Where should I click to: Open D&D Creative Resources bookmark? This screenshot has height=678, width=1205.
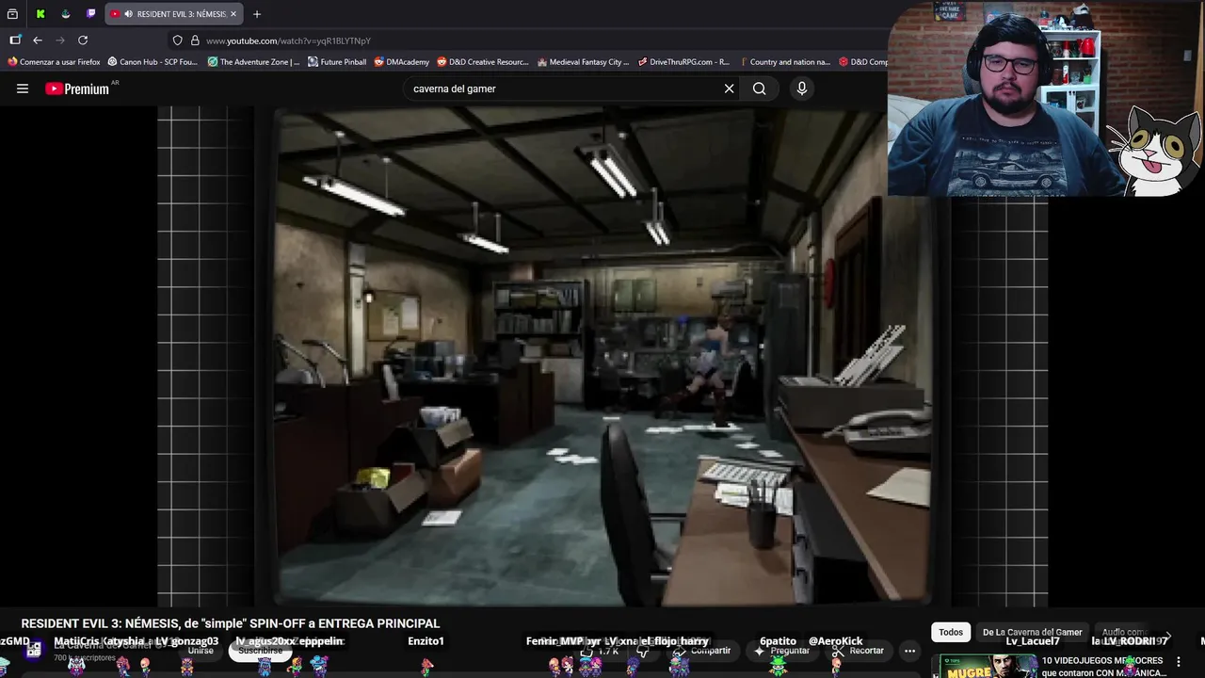(x=483, y=62)
